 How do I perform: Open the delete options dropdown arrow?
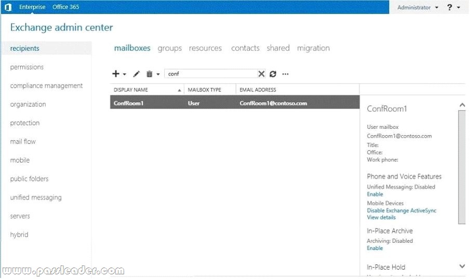158,74
